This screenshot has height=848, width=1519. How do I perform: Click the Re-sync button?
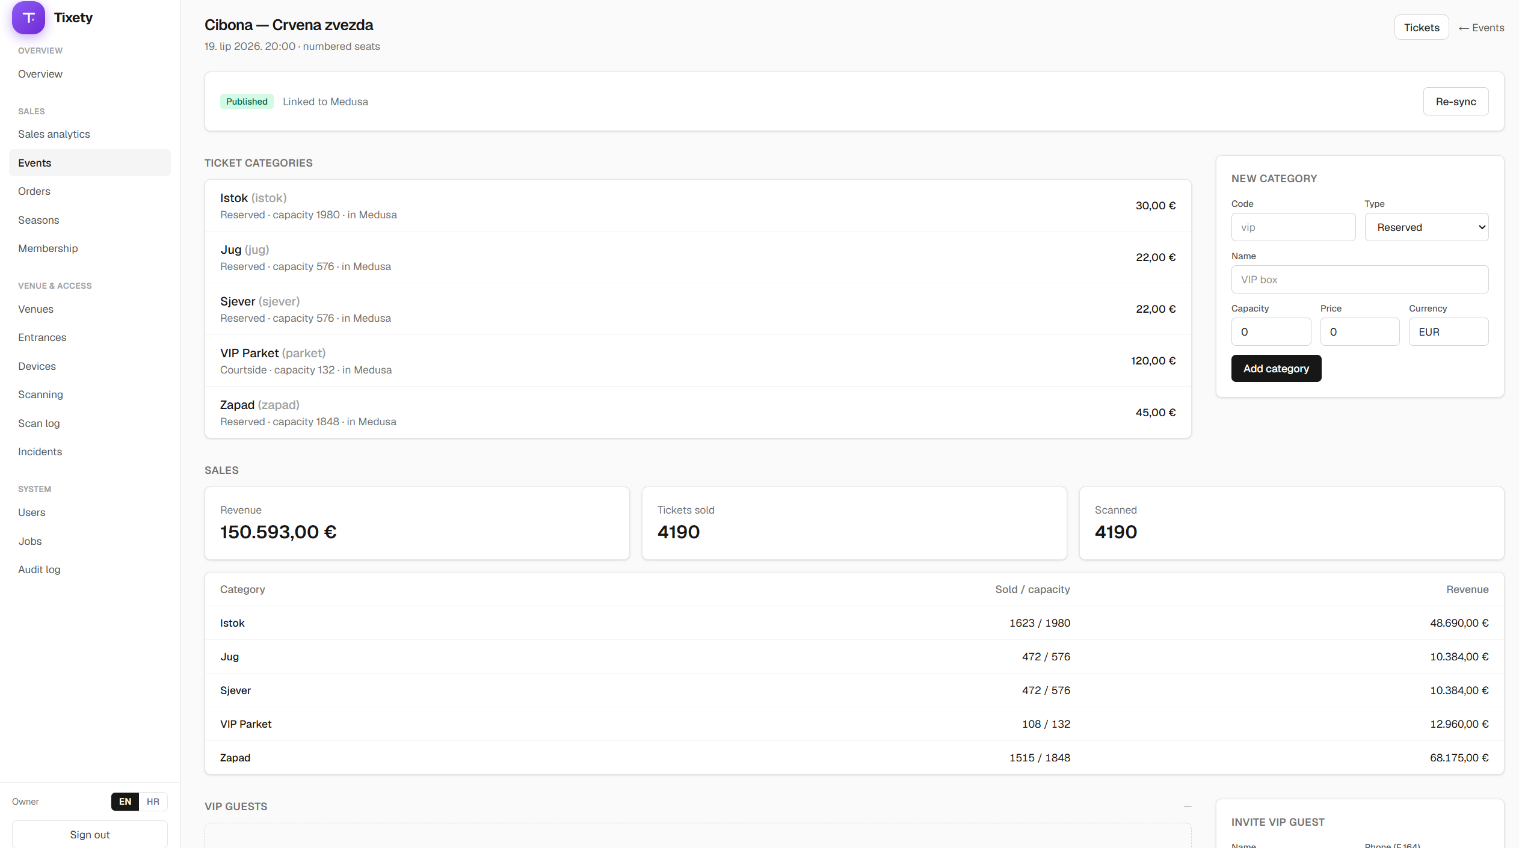click(1456, 102)
